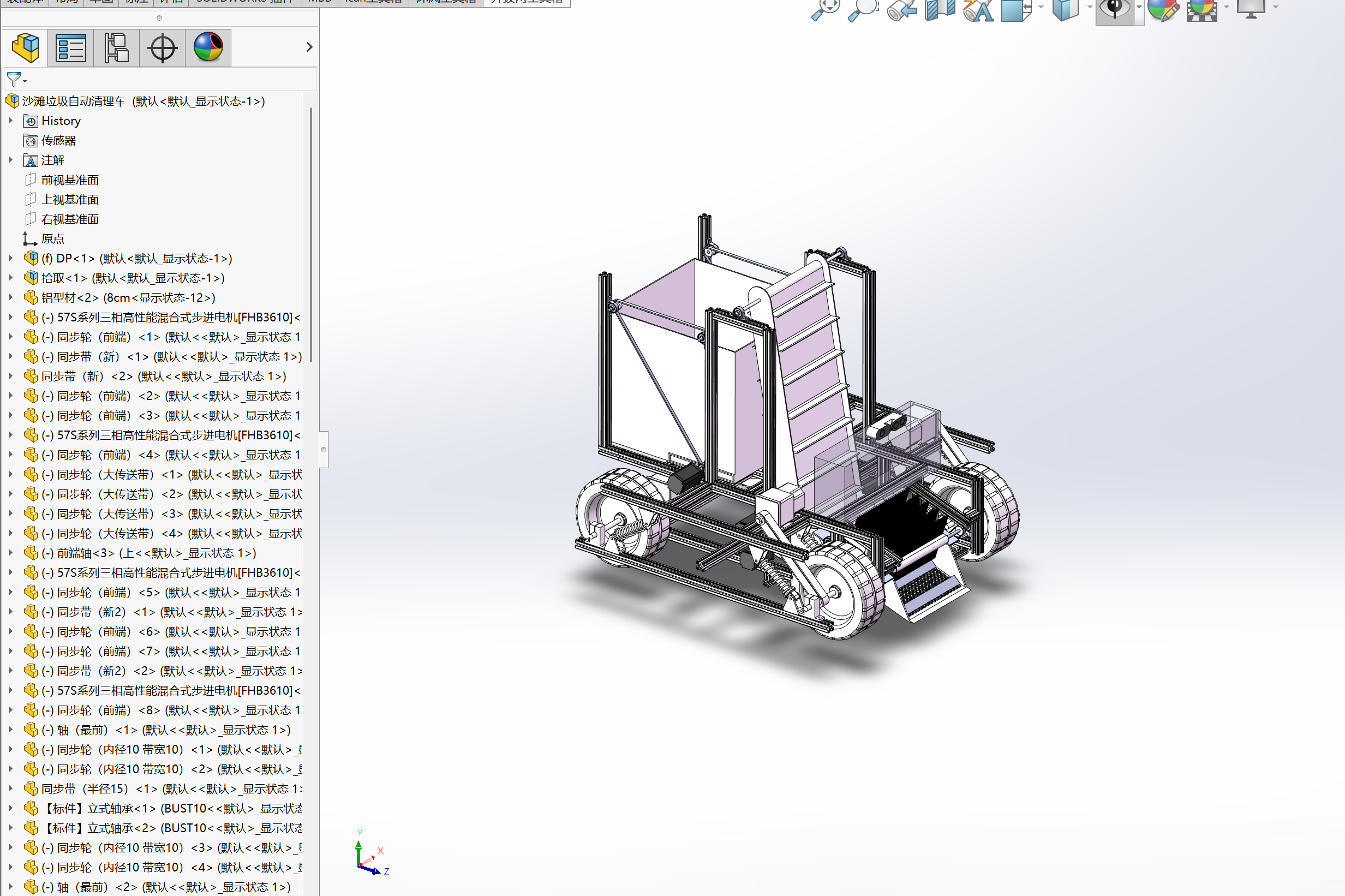Open the Hide/Show Items dropdown arrow
Image resolution: width=1345 pixels, height=896 pixels.
(x=1139, y=8)
